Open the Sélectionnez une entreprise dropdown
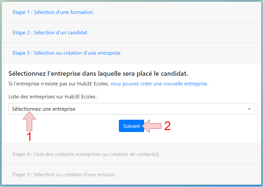263x187 pixels. click(x=131, y=109)
